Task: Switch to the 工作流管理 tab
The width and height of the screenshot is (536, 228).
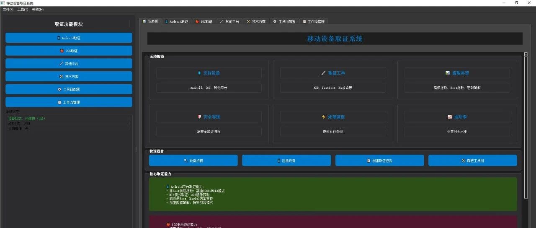Action: [x=314, y=21]
